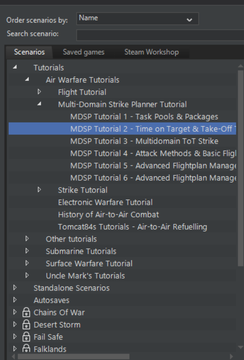
Task: Click the Multi-Domain Strike Planner Tutorial label
Action: point(122,104)
